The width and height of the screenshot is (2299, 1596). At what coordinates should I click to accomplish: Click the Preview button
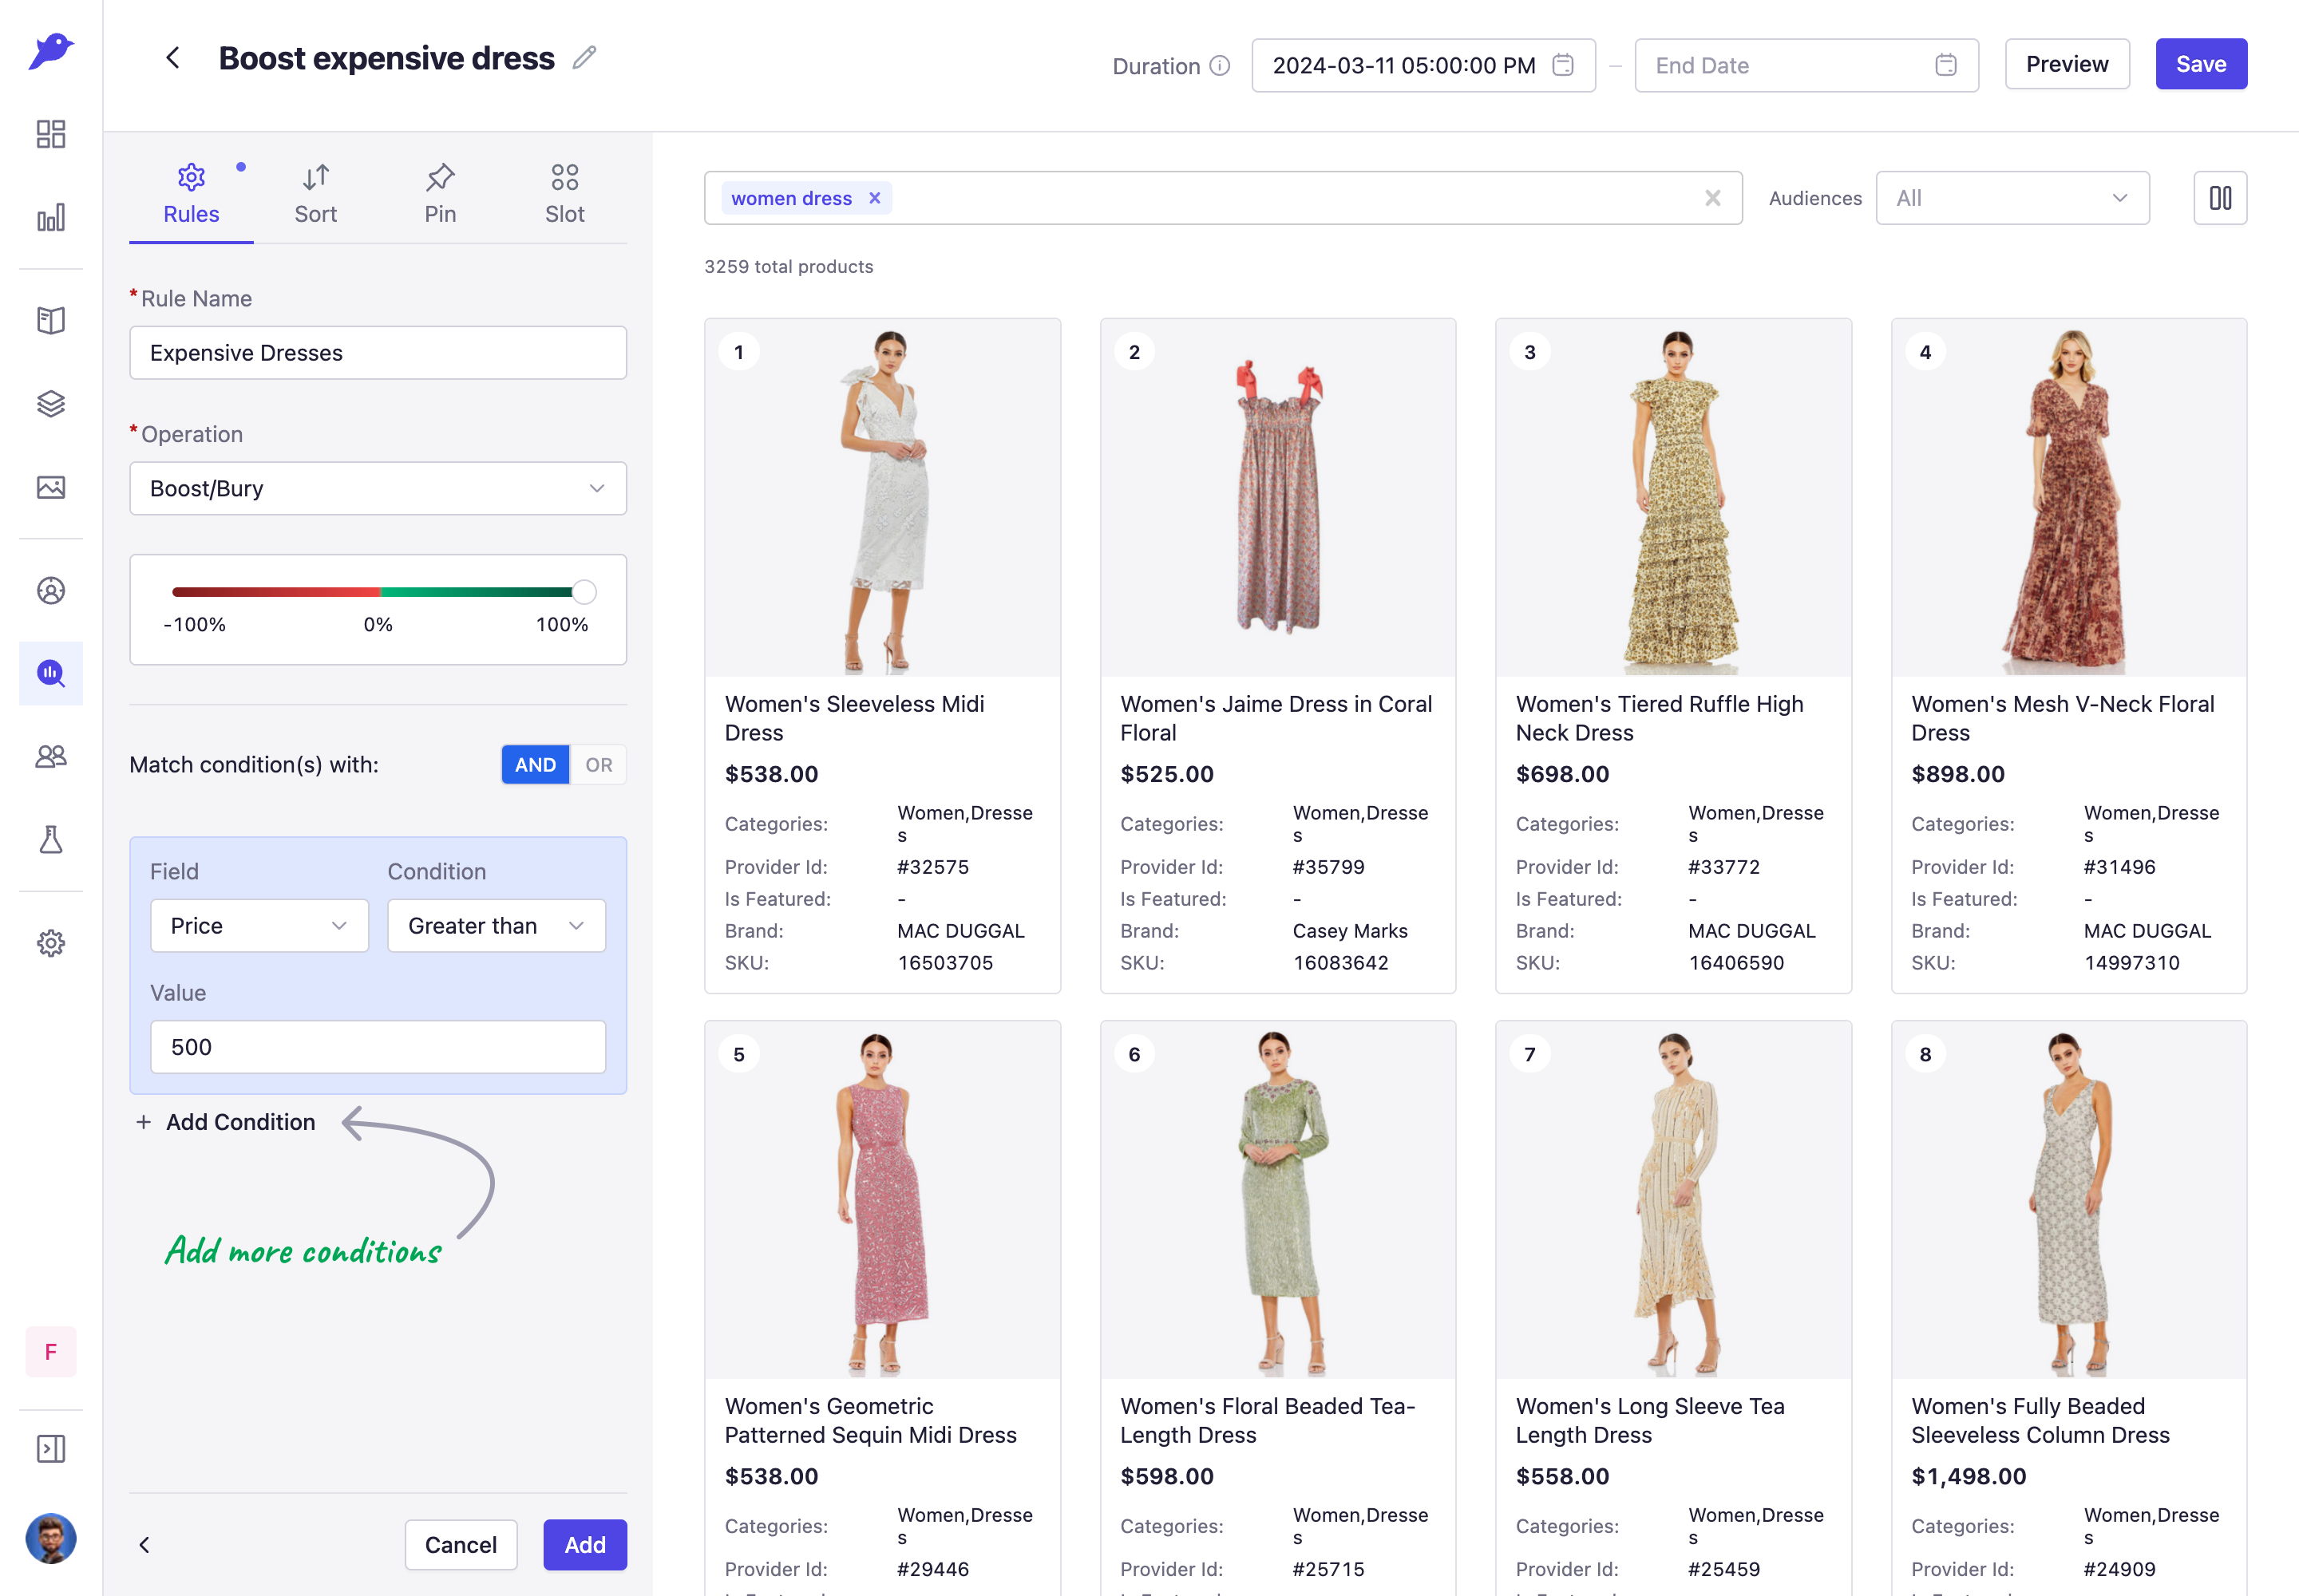pos(2067,64)
